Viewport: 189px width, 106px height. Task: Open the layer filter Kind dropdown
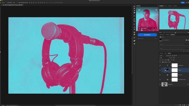click(163, 56)
